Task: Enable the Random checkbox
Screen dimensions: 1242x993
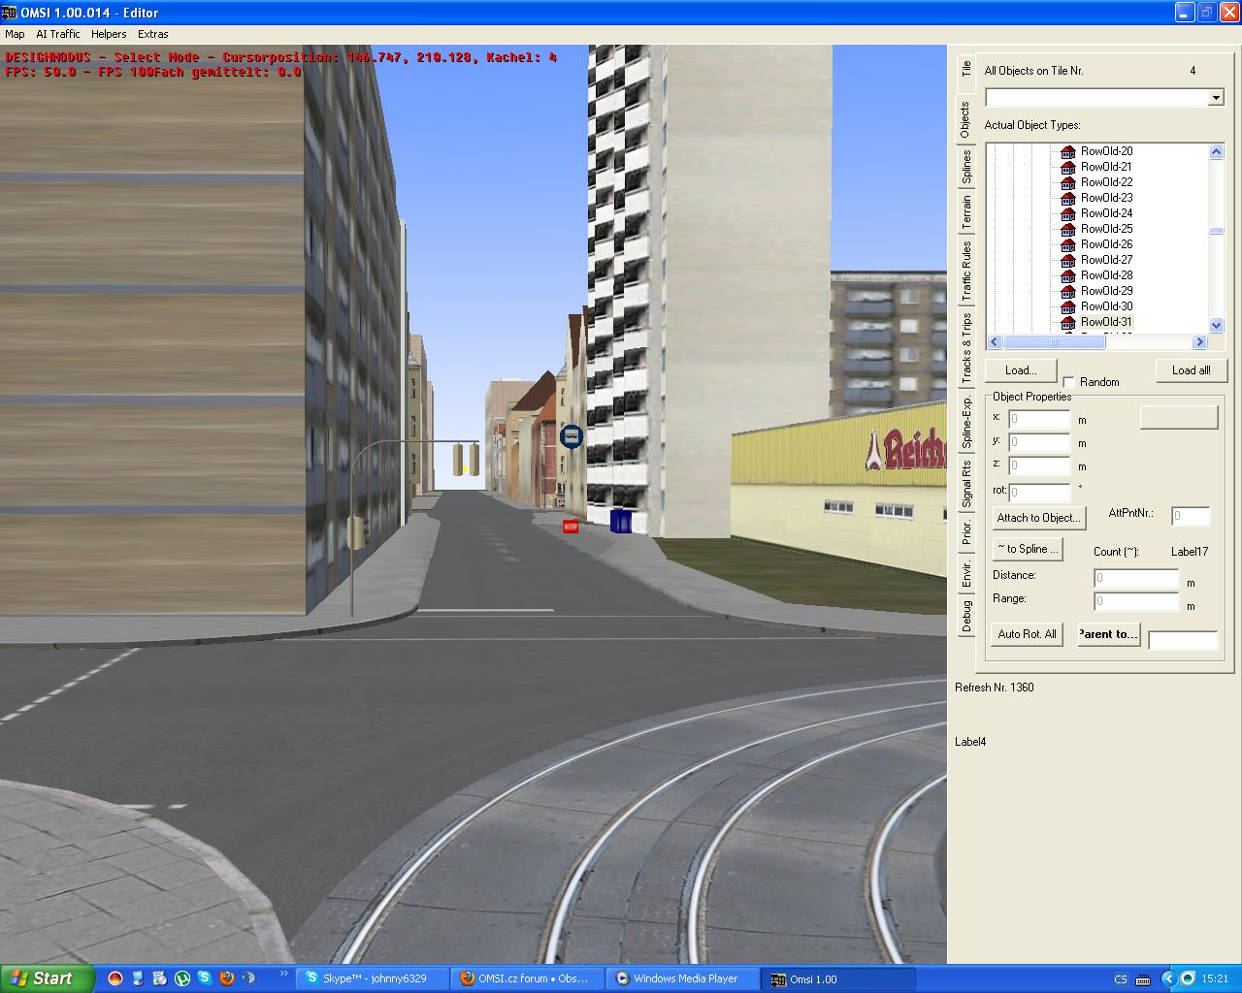Action: 1068,382
